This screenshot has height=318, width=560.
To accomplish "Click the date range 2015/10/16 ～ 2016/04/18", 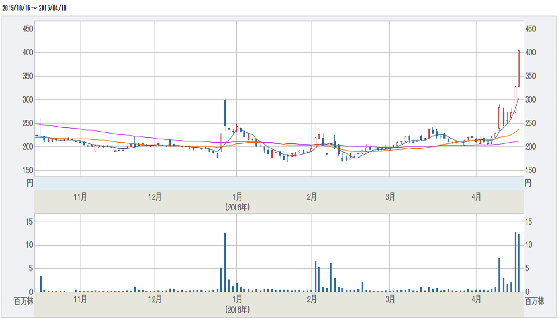I will point(34,8).
